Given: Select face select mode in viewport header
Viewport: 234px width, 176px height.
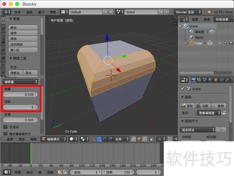Looking at the screenshot, I should click(145, 139).
